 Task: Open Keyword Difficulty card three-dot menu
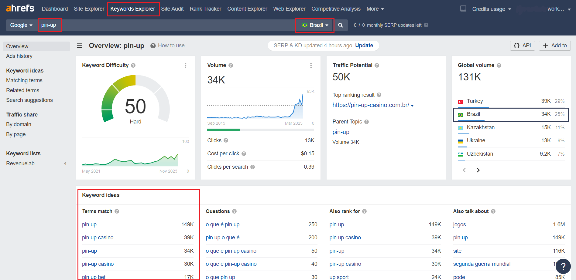tap(186, 65)
